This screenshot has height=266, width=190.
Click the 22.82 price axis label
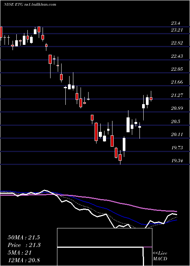177,43
